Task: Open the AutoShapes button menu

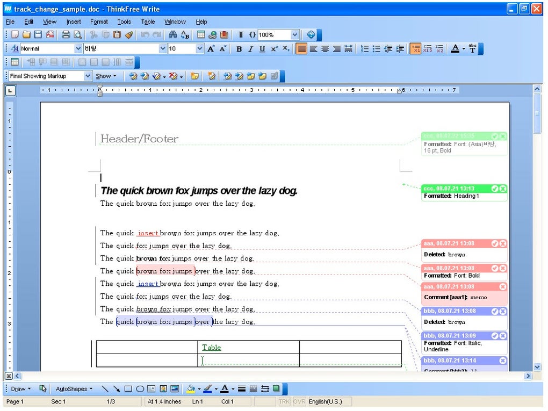Action: pyautogui.click(x=74, y=388)
